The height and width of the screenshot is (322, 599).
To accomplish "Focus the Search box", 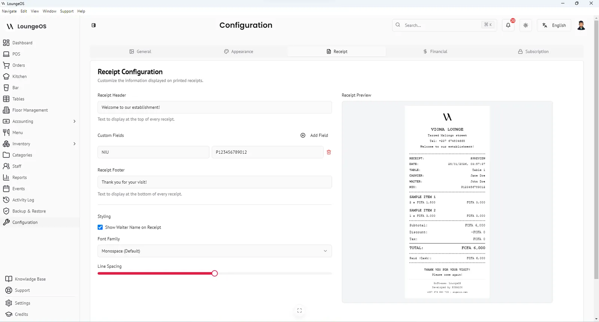I will coord(444,25).
